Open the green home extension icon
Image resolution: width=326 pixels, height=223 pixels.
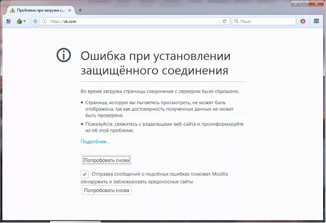[19, 21]
